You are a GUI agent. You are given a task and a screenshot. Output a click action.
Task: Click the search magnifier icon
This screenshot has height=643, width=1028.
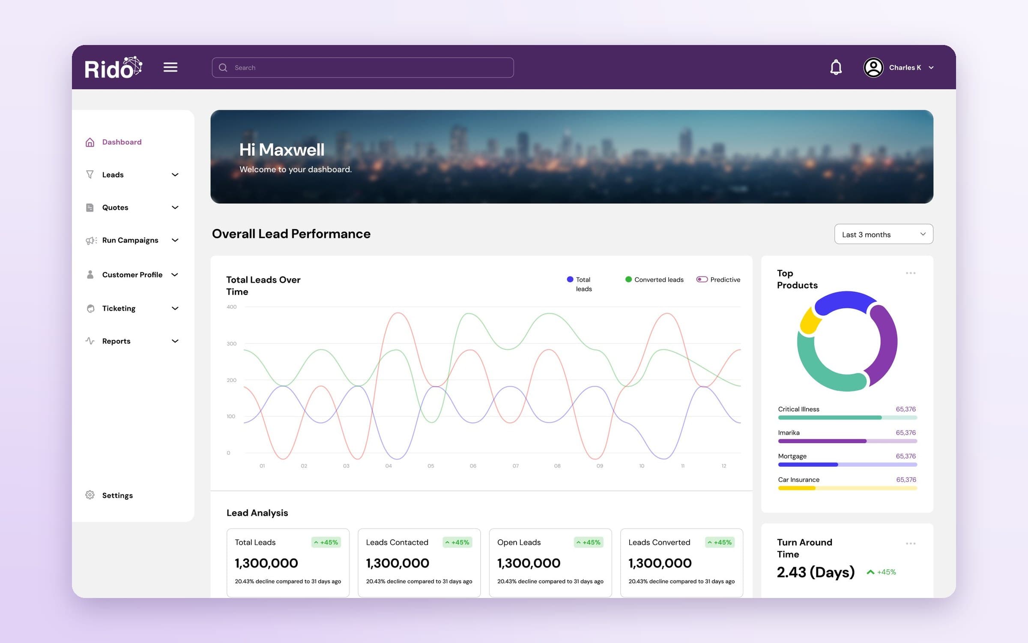click(223, 68)
